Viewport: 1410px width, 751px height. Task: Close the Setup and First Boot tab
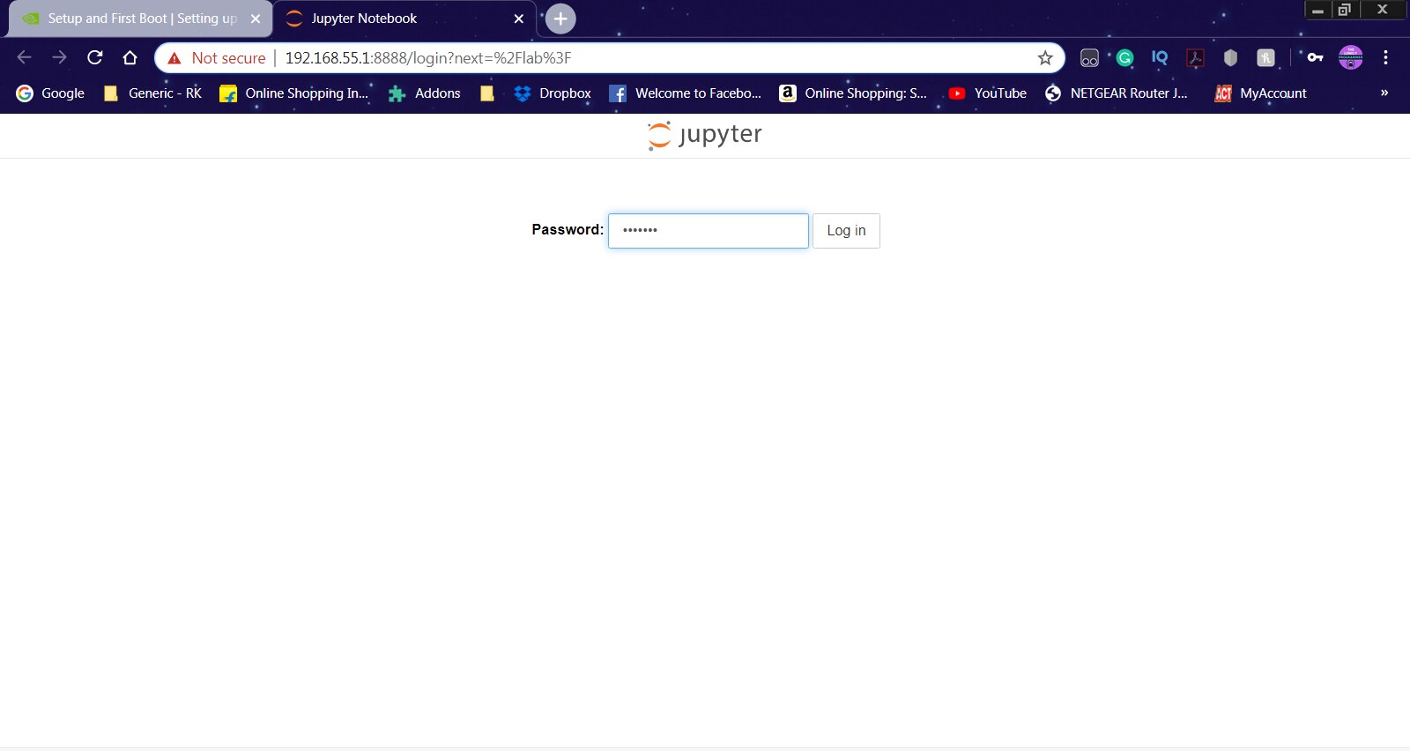coord(256,19)
